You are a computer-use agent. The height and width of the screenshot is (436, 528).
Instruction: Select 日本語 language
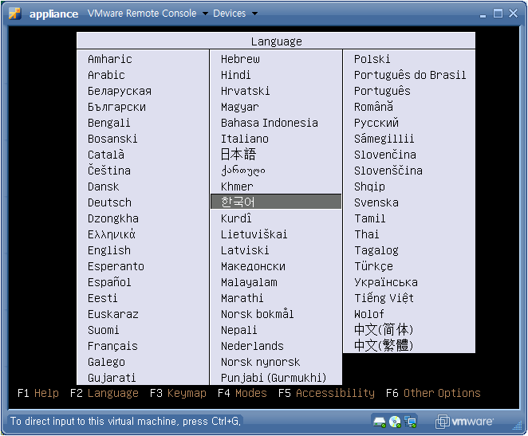(238, 155)
